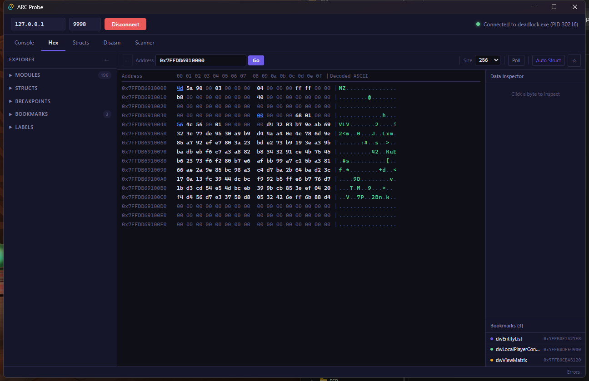Click byte 66 at row 0x7FFDB6910090
This screenshot has width=589, height=381.
pyautogui.click(x=180, y=170)
